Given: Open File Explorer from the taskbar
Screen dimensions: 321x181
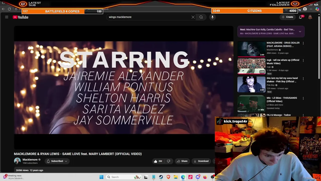Looking at the screenshot, I should click(x=176, y=177).
